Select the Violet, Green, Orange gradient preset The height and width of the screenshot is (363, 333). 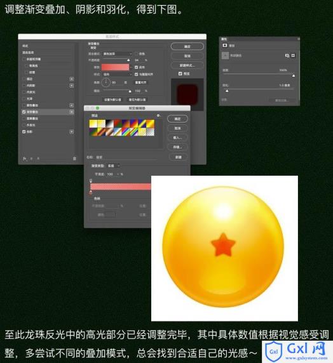[93, 131]
